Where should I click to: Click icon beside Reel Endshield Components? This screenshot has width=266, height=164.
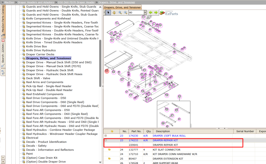tap(24, 94)
